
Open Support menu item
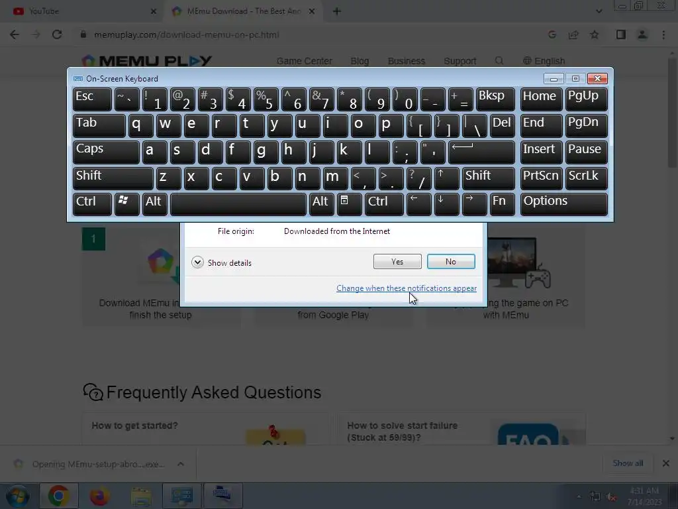pyautogui.click(x=460, y=61)
